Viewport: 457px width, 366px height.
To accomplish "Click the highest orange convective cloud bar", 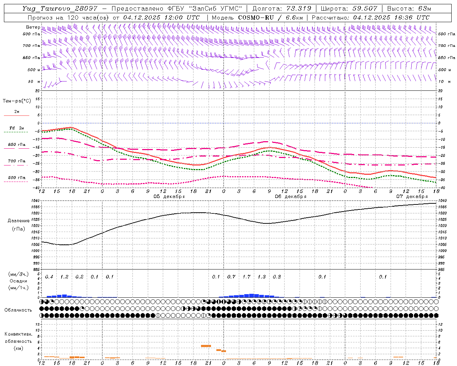I will tap(206, 346).
